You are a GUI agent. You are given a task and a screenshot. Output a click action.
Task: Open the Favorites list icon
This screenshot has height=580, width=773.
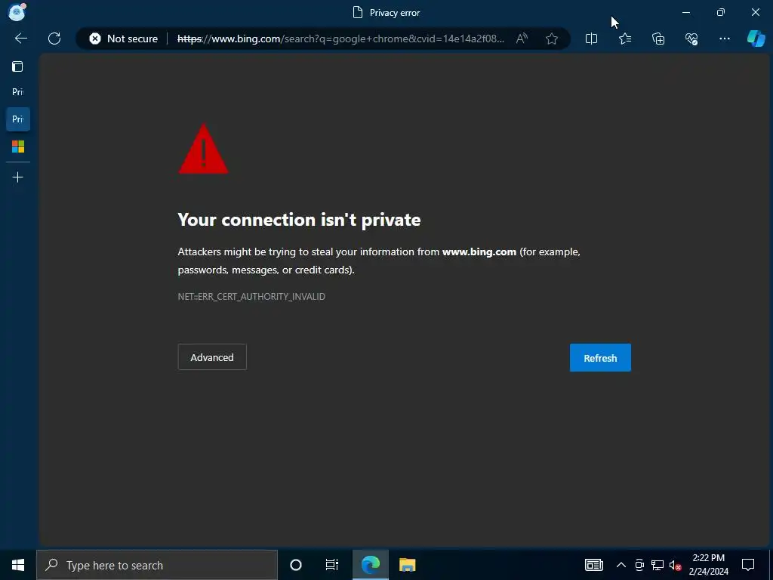click(624, 39)
